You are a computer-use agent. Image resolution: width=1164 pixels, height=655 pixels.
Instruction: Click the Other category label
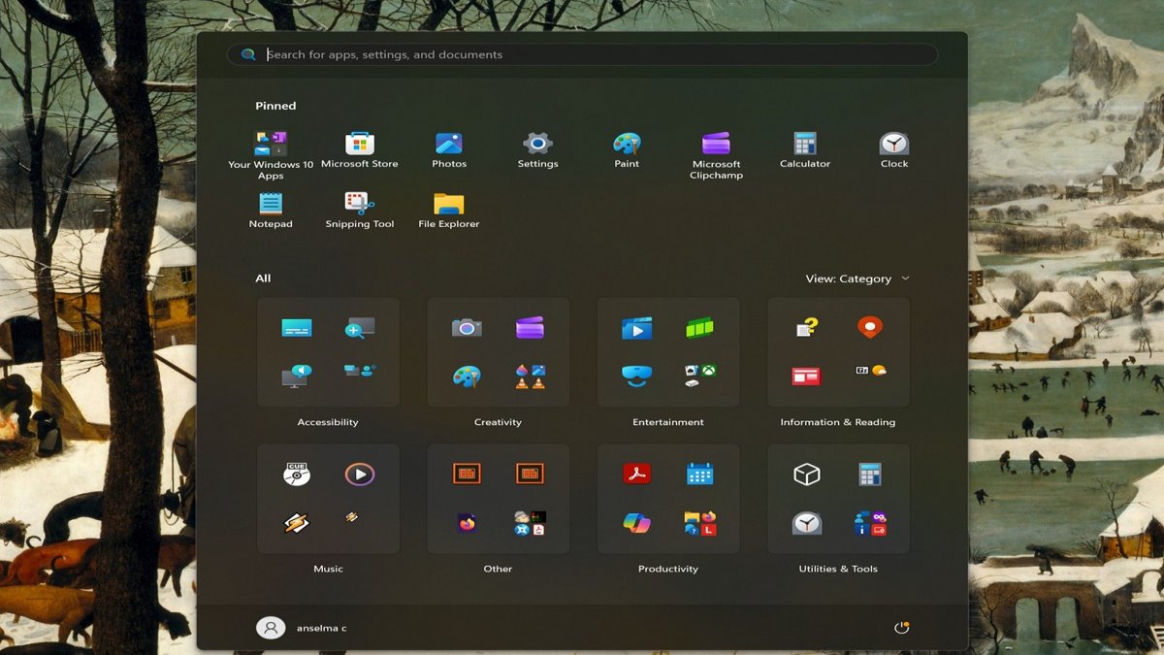tap(498, 569)
